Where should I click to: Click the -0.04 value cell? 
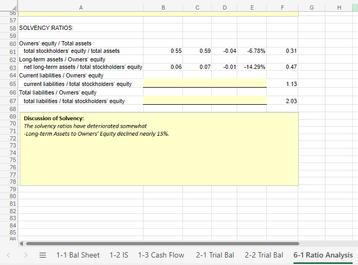click(x=225, y=51)
